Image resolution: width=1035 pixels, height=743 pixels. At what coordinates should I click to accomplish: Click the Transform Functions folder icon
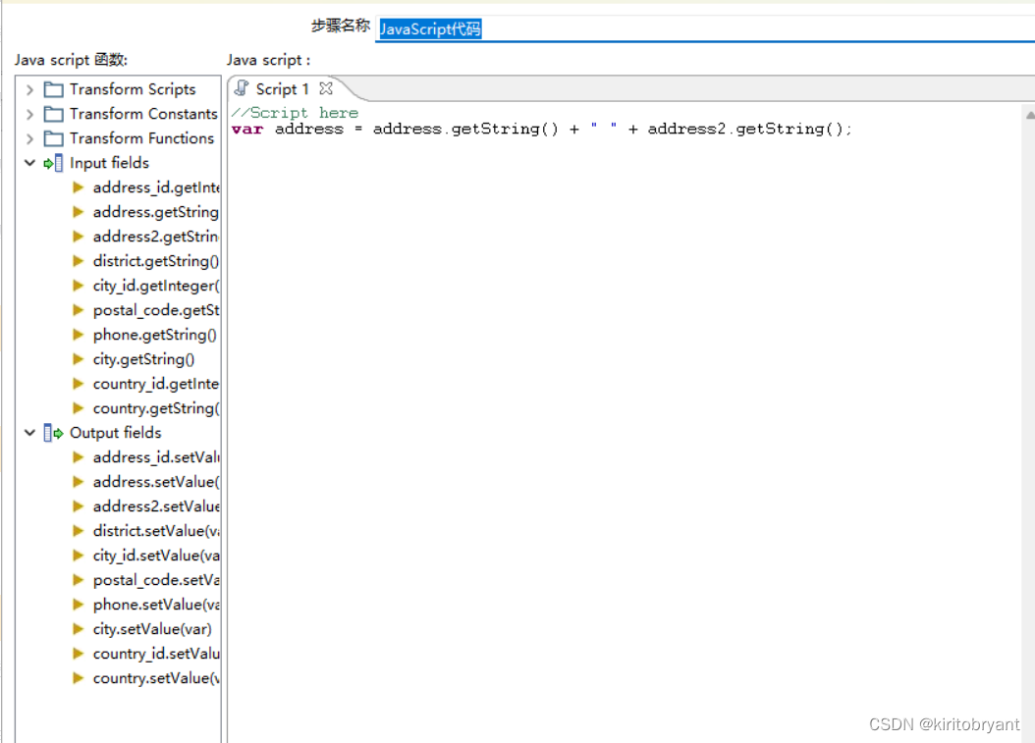point(53,138)
